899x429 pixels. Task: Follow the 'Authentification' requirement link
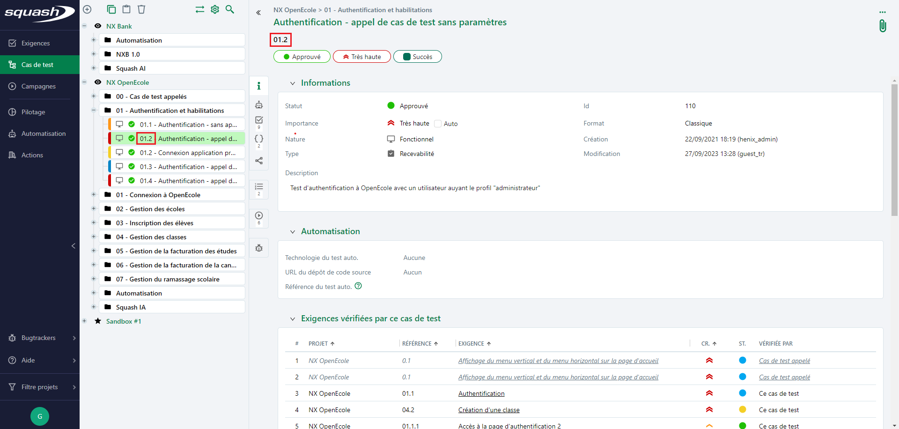coord(481,393)
